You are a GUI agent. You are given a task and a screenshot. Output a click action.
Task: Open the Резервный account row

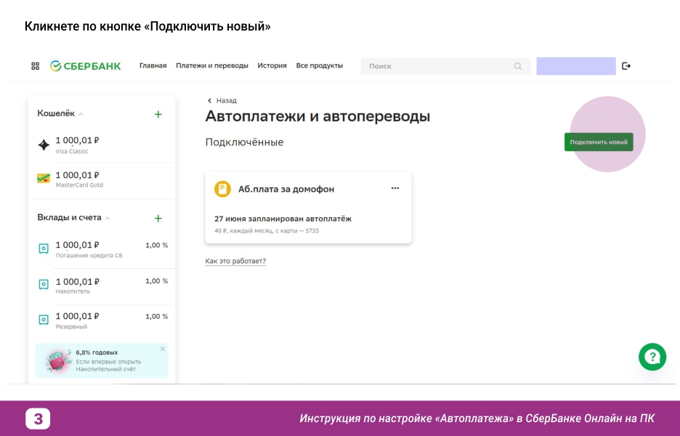point(102,320)
